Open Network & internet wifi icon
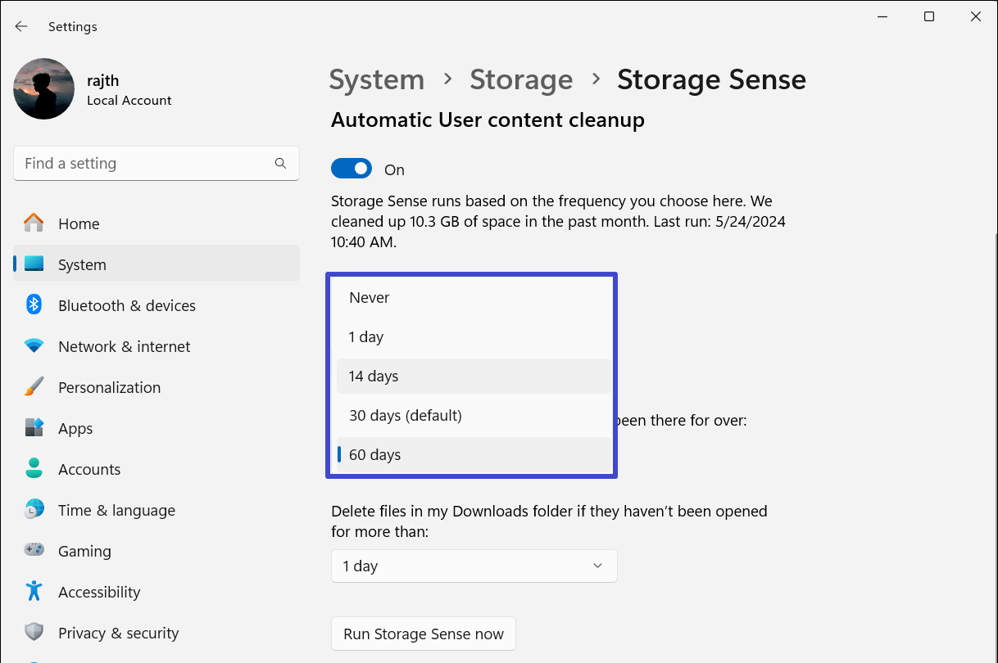This screenshot has width=998, height=663. (34, 346)
